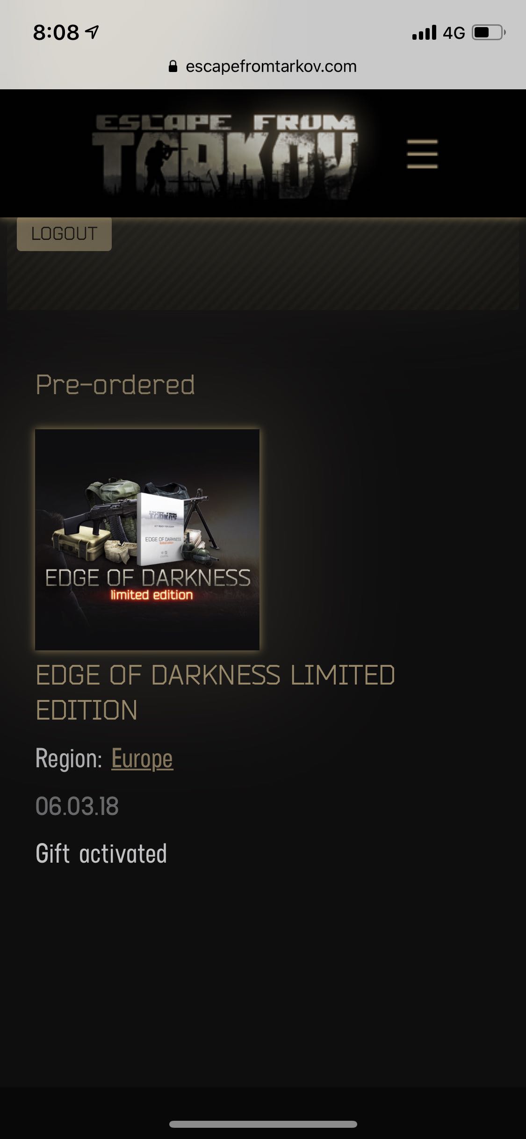The image size is (526, 1139).
Task: Tap the LOGOUT button
Action: pos(64,234)
